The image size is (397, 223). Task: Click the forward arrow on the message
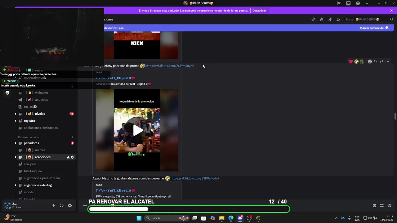pos(381,62)
